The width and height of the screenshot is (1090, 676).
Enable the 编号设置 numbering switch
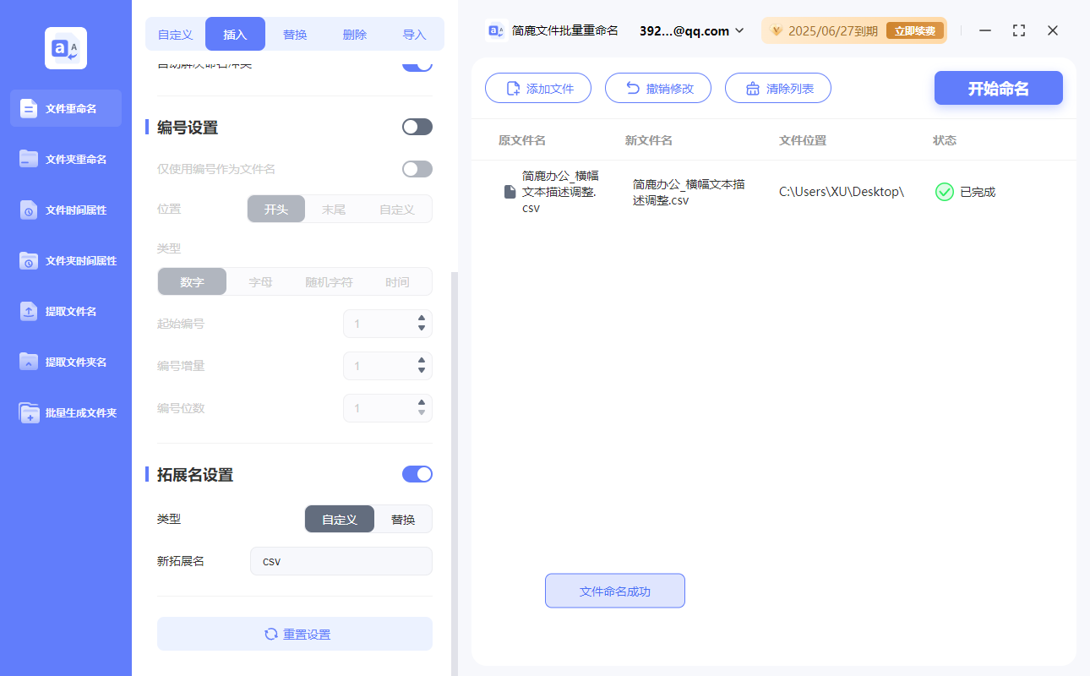(417, 126)
